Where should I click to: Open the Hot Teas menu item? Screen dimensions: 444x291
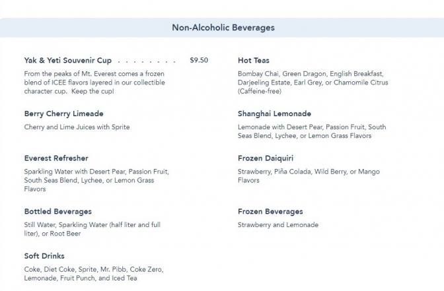[254, 60]
